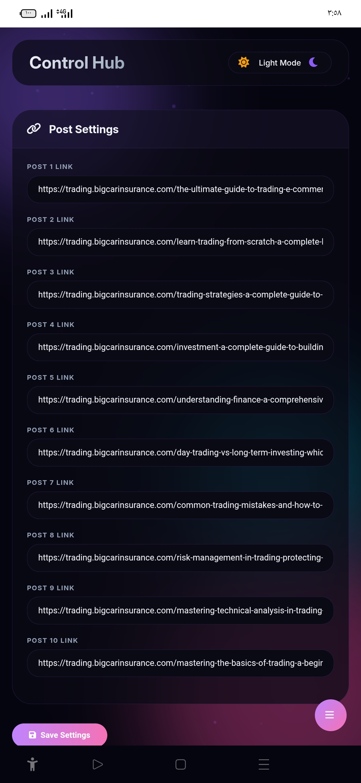Toggle Light Mode theme

pos(280,63)
